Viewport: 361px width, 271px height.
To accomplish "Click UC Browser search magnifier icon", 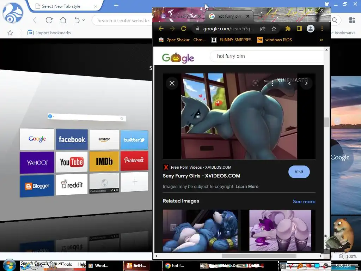I will click(x=335, y=20).
